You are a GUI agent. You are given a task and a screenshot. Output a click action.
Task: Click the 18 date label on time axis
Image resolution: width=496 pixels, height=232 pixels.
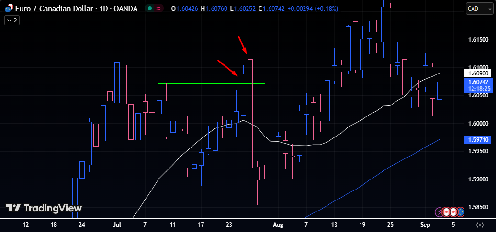click(54, 225)
